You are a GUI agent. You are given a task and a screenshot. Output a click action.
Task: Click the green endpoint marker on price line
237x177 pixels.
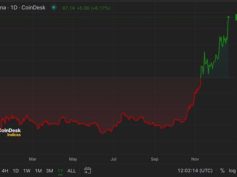[228, 17]
